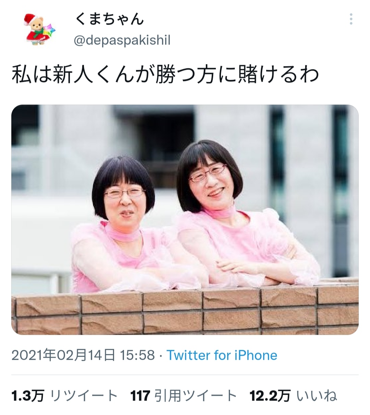Image resolution: width=370 pixels, height=415 pixels.
Task: Tap the word iPhone in the source label
Action: pyautogui.click(x=256, y=355)
